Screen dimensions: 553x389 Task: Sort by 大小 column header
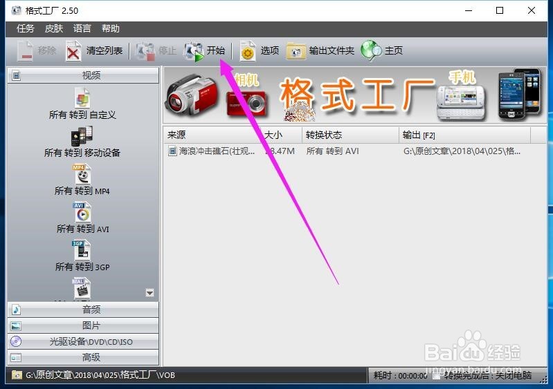[280, 135]
